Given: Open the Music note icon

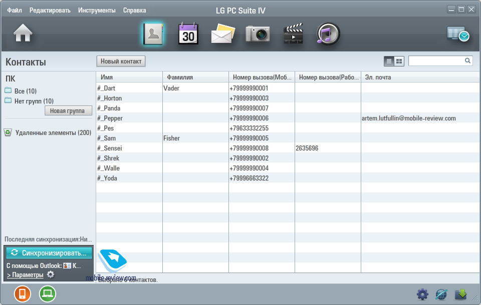Looking at the screenshot, I should click(x=328, y=34).
